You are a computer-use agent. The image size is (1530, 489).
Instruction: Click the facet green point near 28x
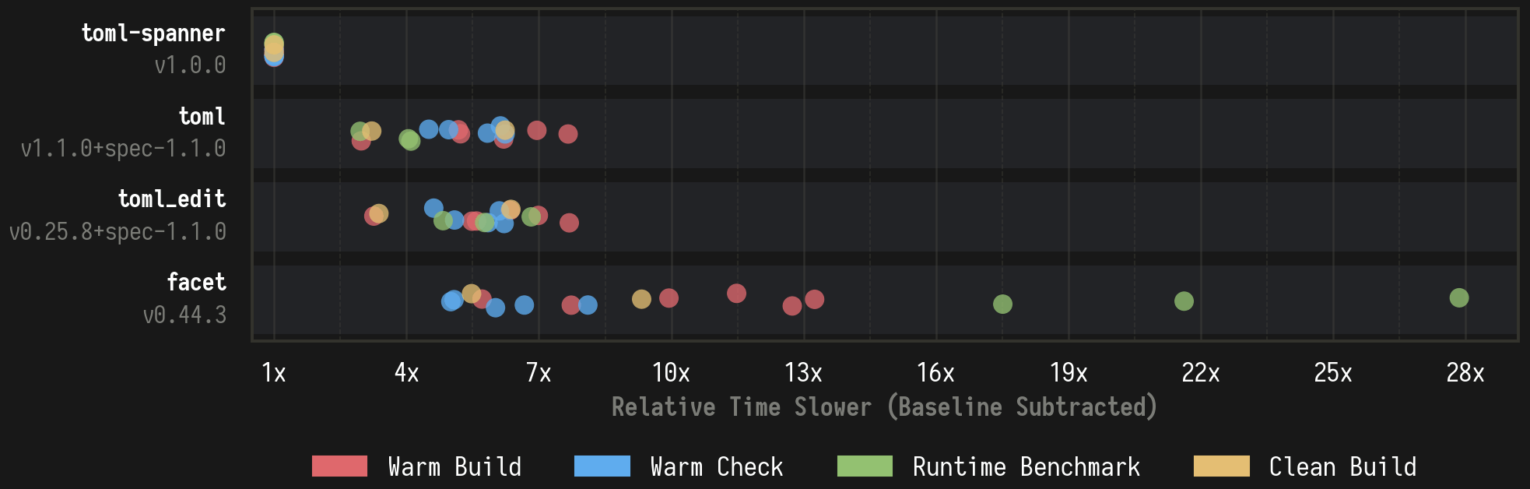1459,297
